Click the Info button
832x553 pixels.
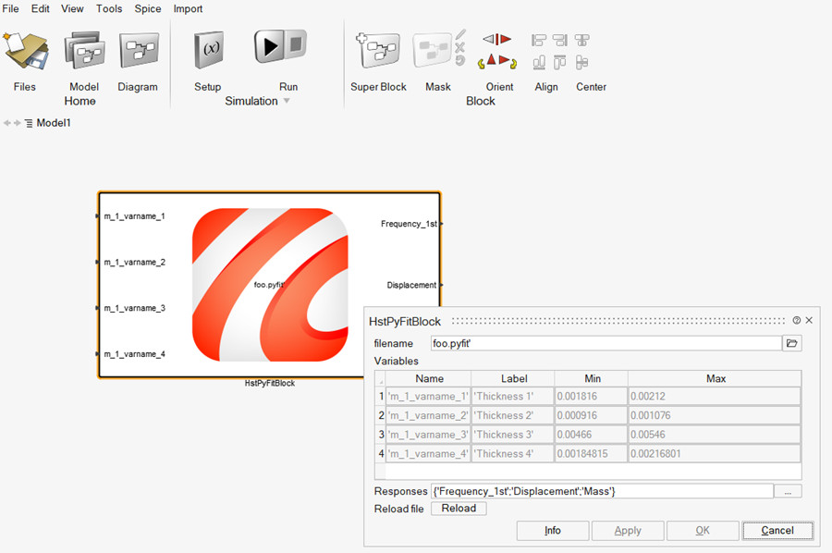pos(553,531)
